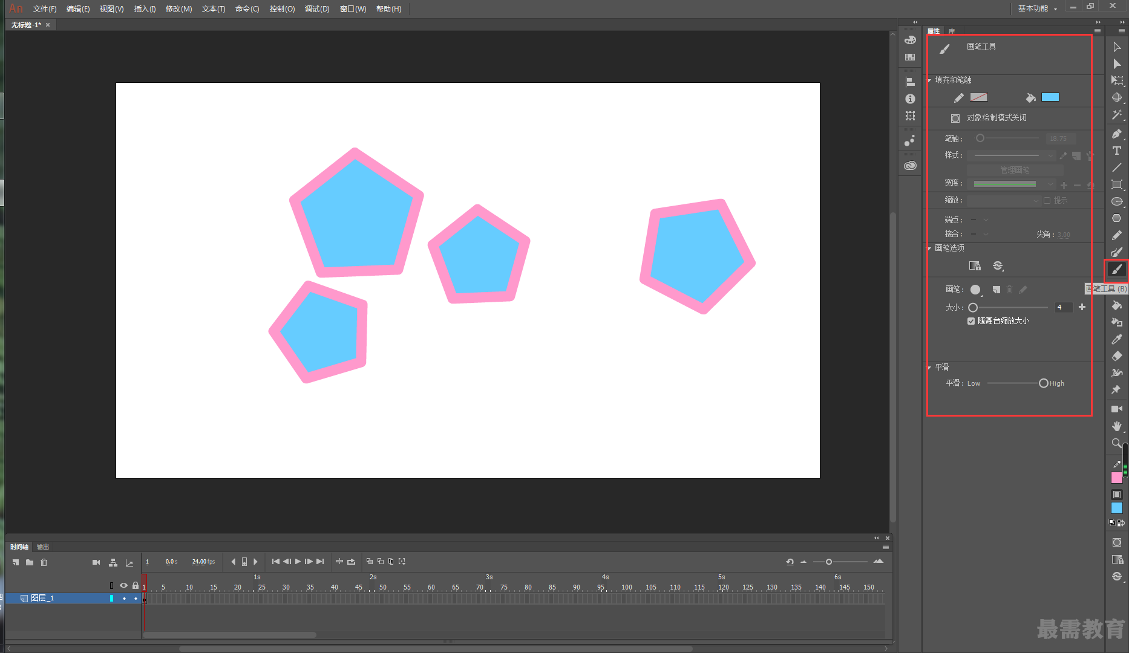The image size is (1129, 653).
Task: Select the Subselection tool
Action: coord(1117,63)
